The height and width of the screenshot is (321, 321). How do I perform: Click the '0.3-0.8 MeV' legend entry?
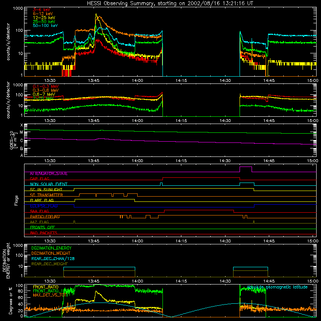tap(46, 90)
